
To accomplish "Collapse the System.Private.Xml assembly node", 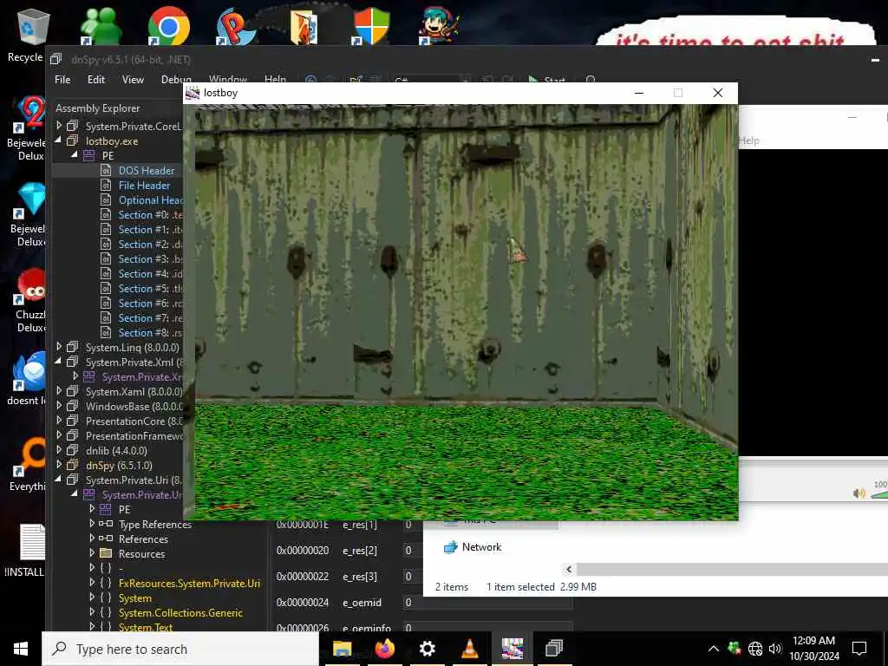I will coord(59,362).
